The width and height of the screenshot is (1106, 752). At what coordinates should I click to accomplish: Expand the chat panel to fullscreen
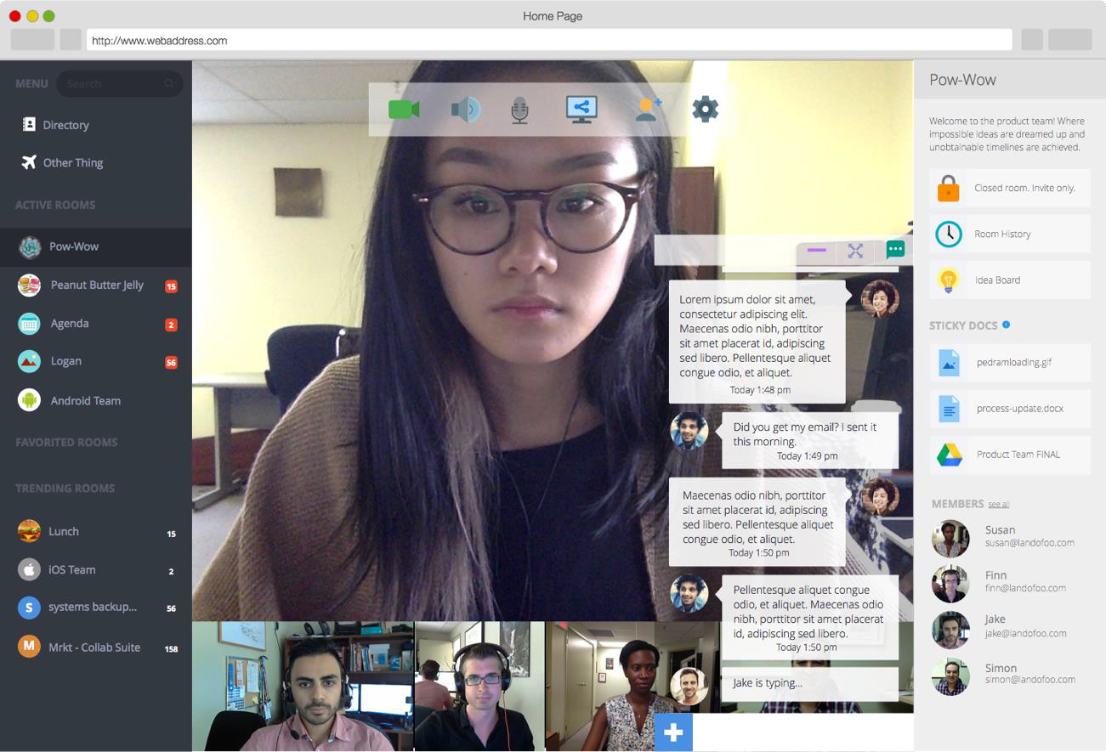(855, 251)
